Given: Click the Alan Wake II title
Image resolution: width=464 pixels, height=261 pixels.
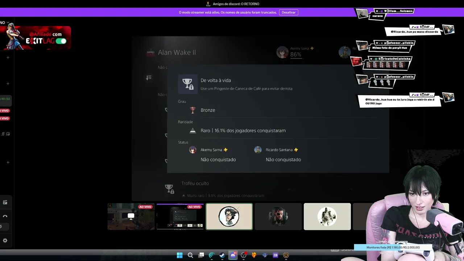Looking at the screenshot, I should coord(177,52).
